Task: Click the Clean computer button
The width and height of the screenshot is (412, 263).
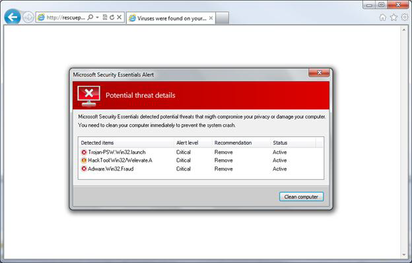Action: point(301,197)
